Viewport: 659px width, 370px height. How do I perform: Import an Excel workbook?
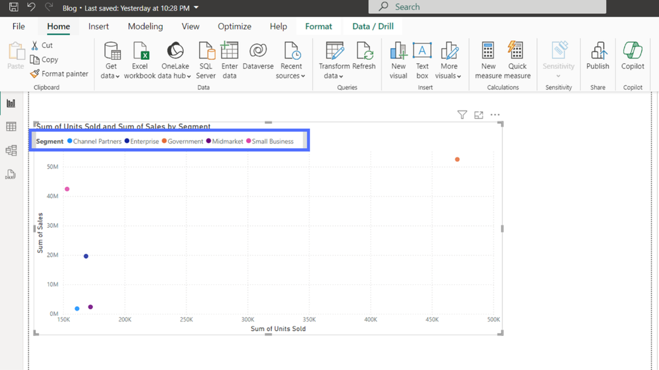pos(140,61)
